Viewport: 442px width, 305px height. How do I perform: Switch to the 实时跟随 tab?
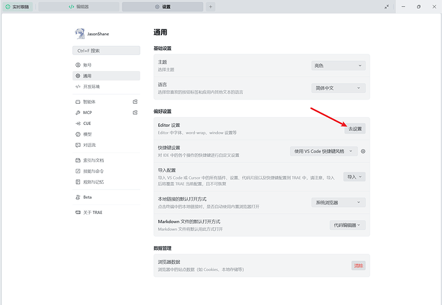coord(18,7)
